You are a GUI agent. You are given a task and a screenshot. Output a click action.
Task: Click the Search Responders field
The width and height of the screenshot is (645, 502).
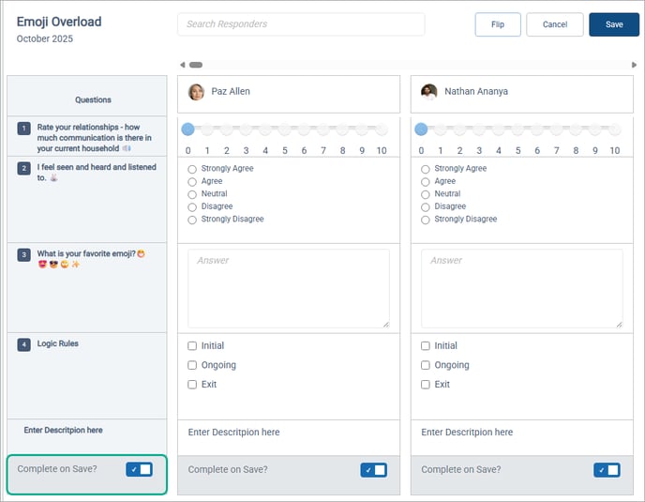(x=301, y=24)
